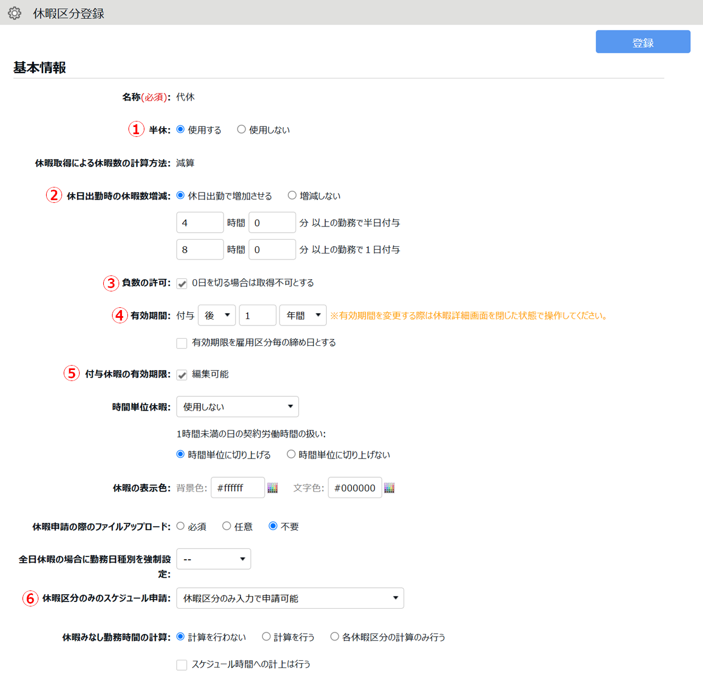Toggle the 編集可能 checkbox

click(182, 375)
